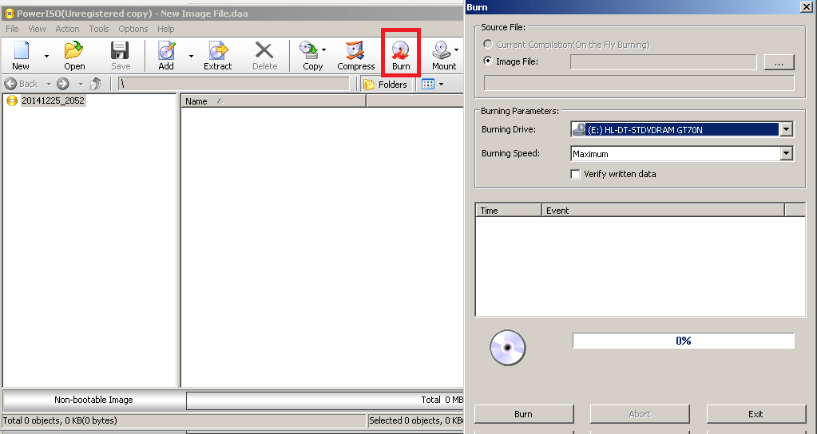Open the Back history dropdown arrow

[x=49, y=84]
